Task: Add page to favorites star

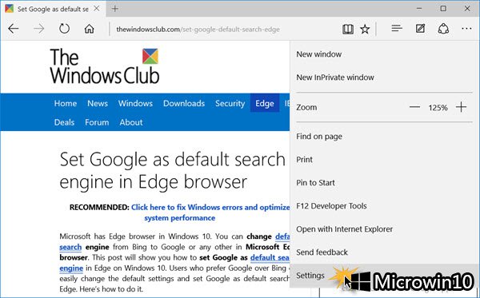Action: coord(365,30)
